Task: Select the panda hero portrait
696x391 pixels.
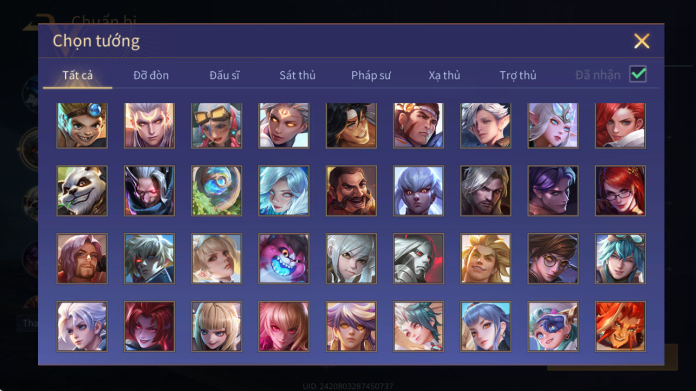Action: click(x=82, y=191)
